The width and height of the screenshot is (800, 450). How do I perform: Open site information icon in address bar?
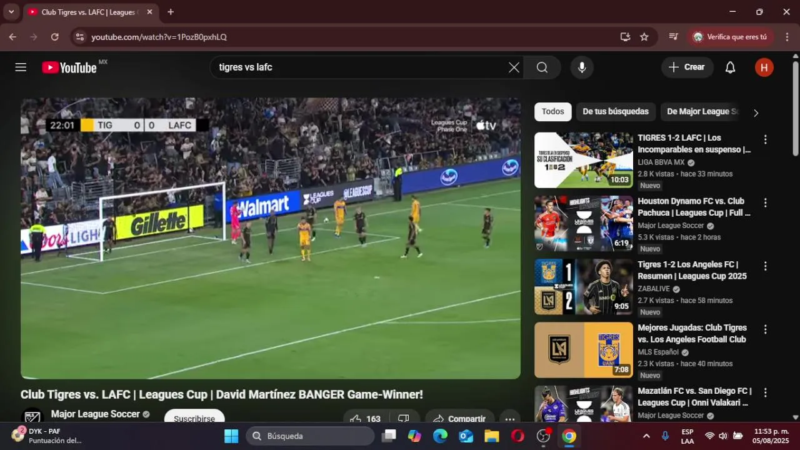(x=79, y=37)
